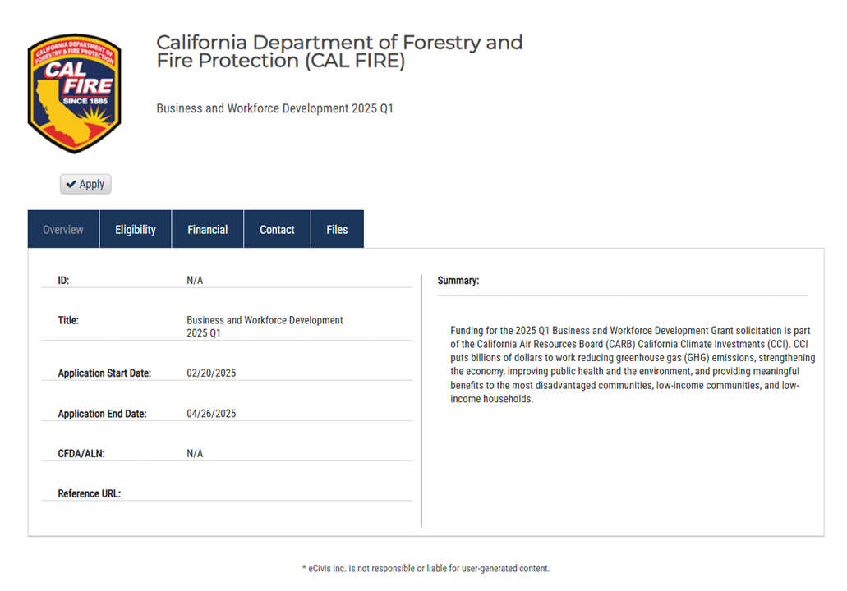Click the N/A value beside ID
The height and width of the screenshot is (591, 847).
click(194, 280)
